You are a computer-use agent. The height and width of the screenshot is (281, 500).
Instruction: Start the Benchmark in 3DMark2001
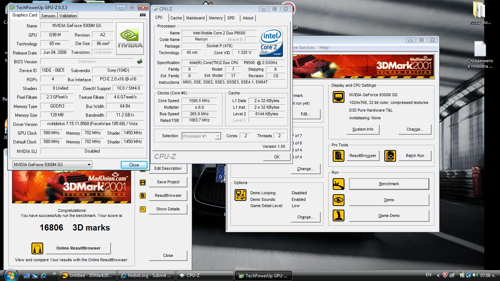389,184
